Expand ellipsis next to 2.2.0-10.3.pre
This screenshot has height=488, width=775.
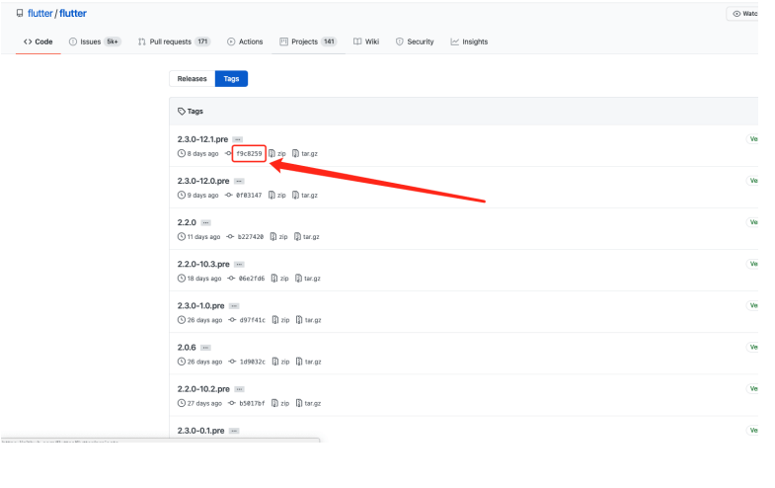[239, 264]
